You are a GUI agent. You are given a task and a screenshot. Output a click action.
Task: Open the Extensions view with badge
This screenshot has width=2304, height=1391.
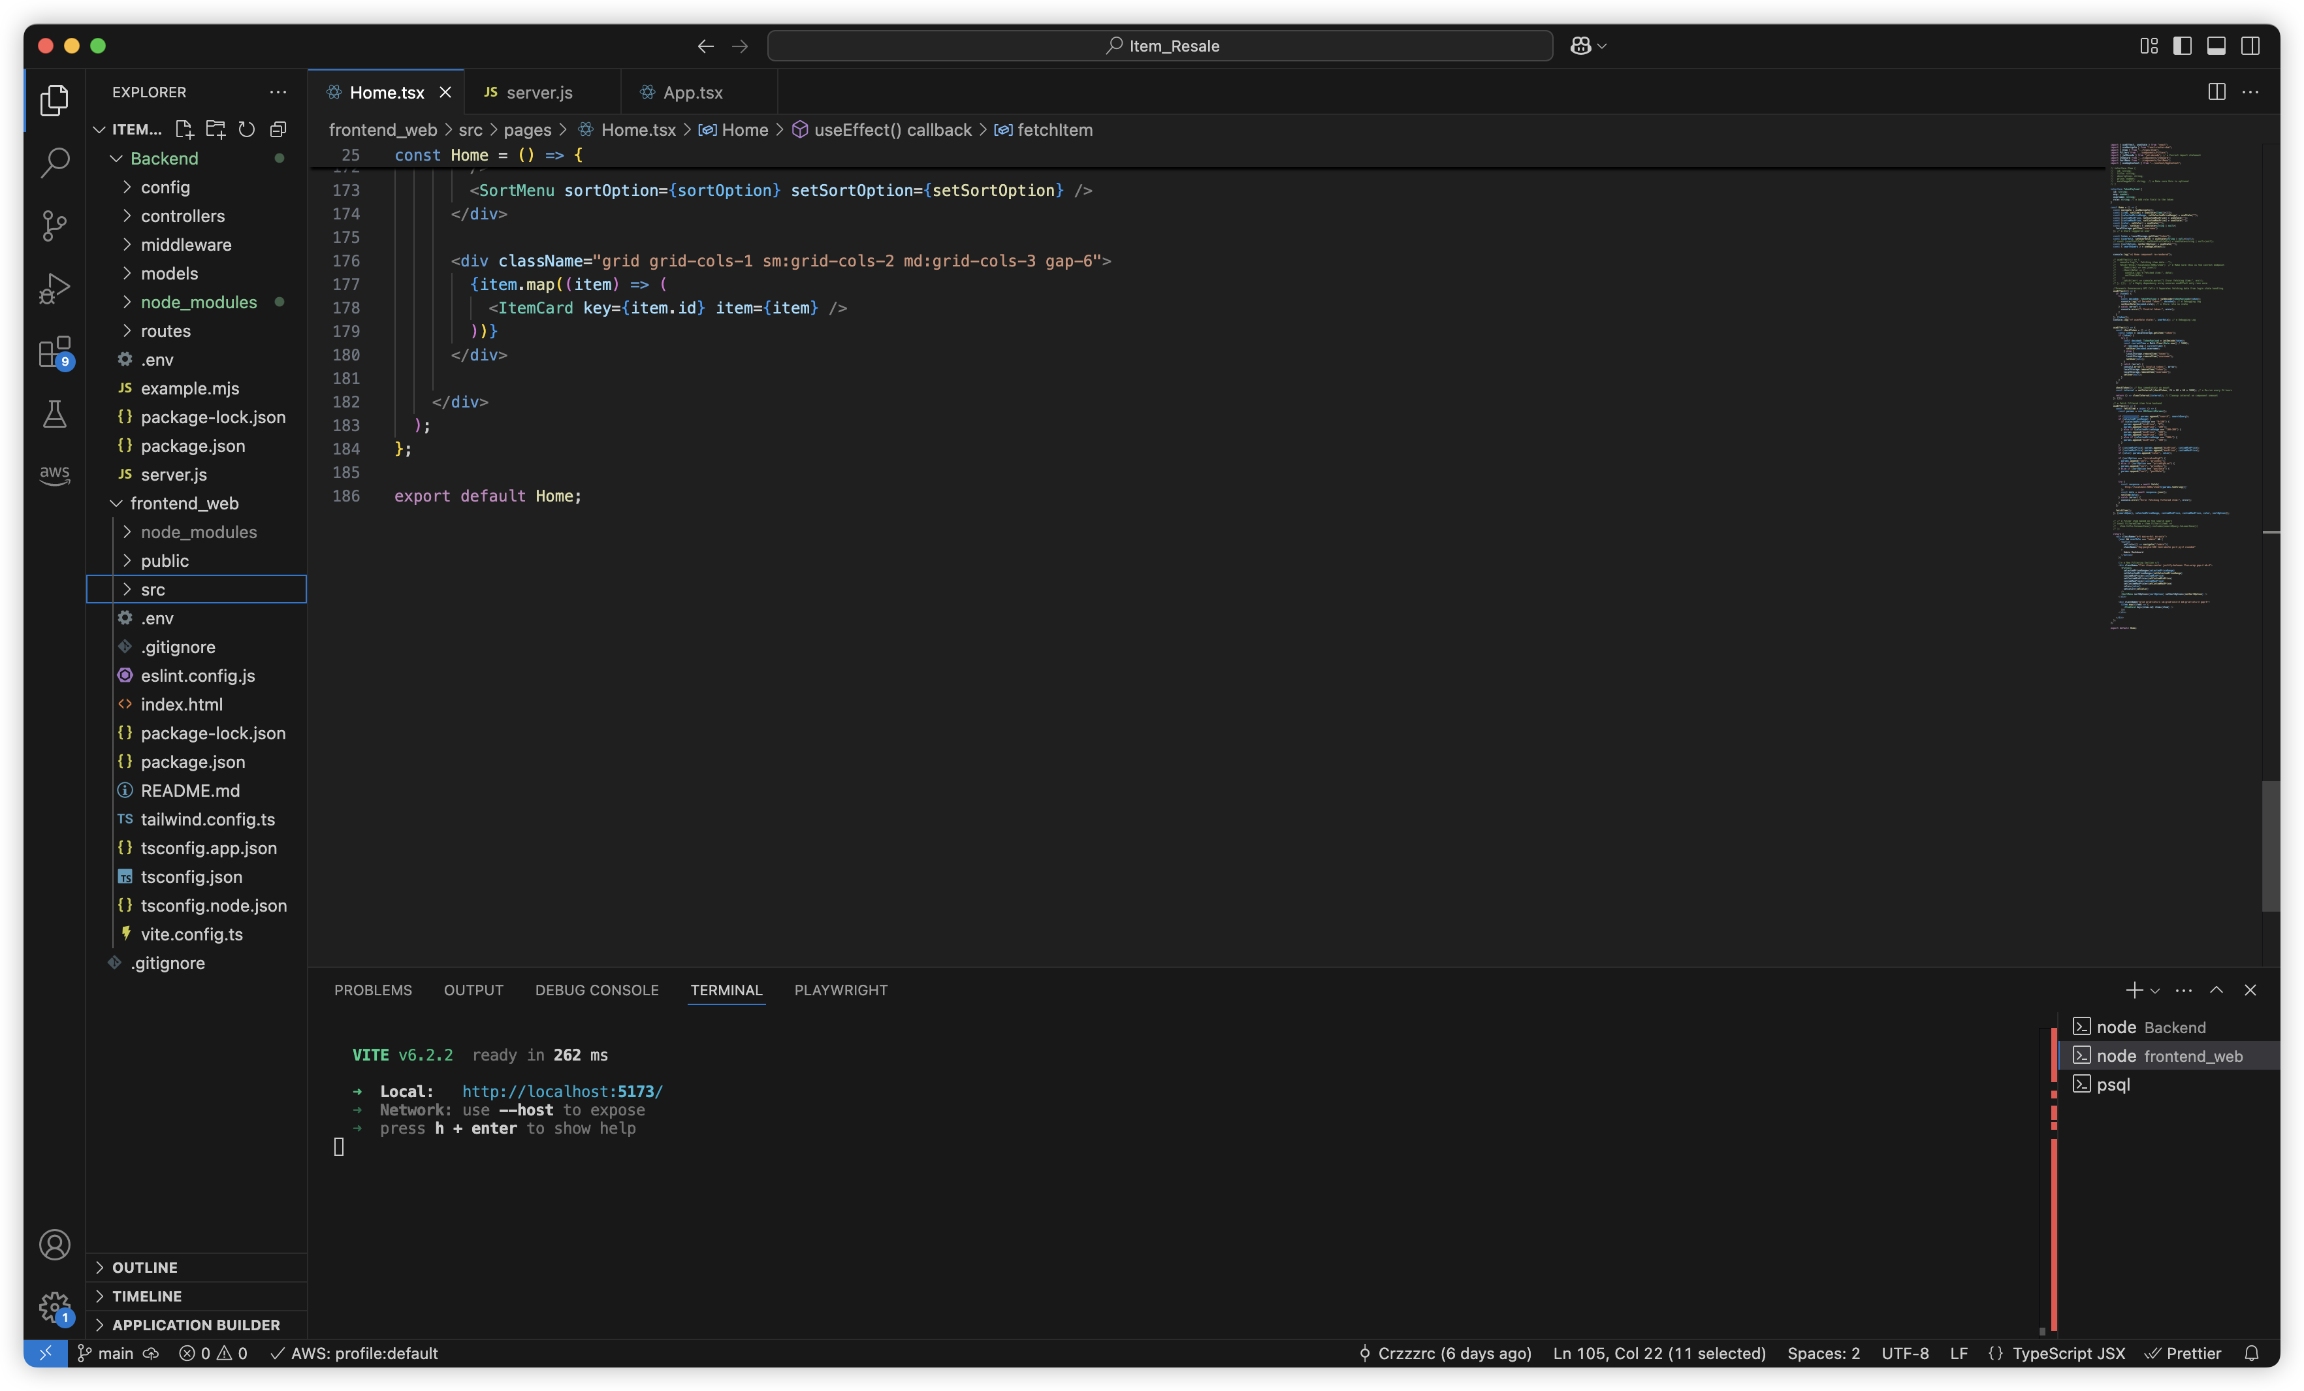point(54,353)
